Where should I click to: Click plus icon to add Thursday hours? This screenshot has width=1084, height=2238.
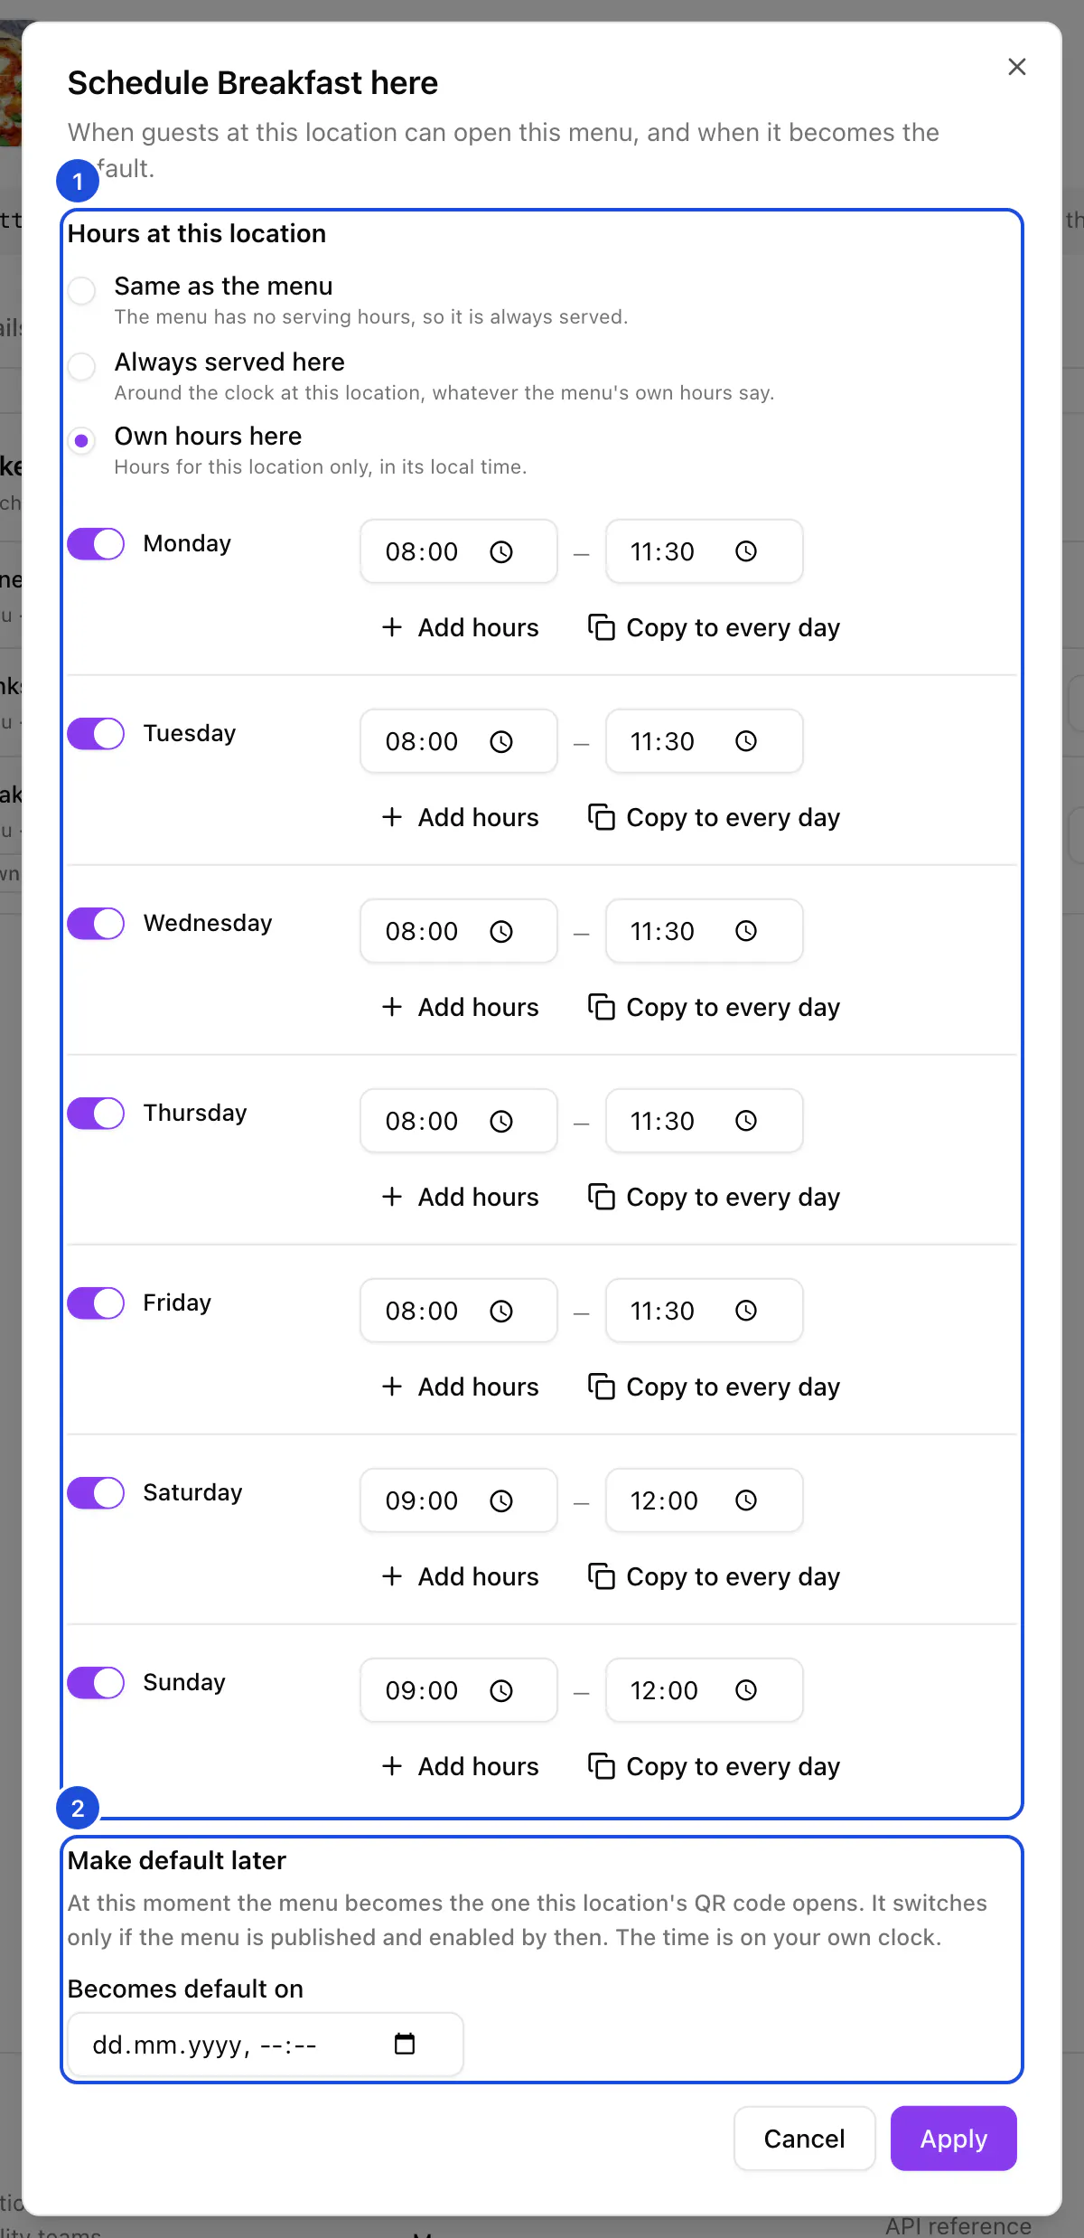392,1197
